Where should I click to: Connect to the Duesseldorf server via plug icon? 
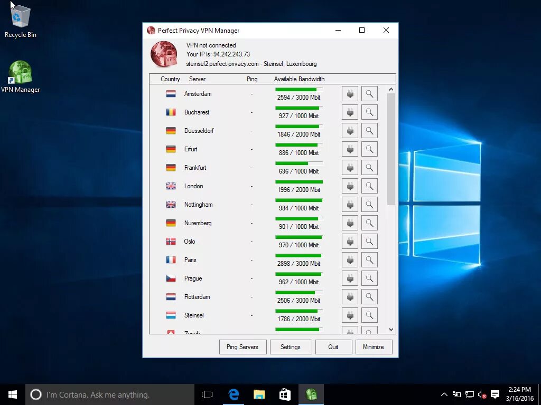point(350,131)
